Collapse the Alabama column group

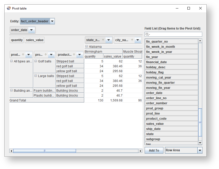coord(86,47)
